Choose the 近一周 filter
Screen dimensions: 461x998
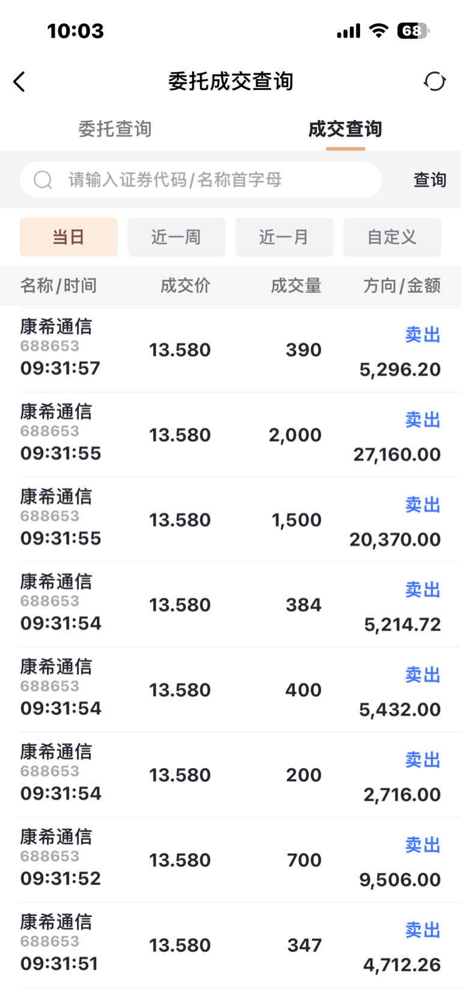[176, 237]
